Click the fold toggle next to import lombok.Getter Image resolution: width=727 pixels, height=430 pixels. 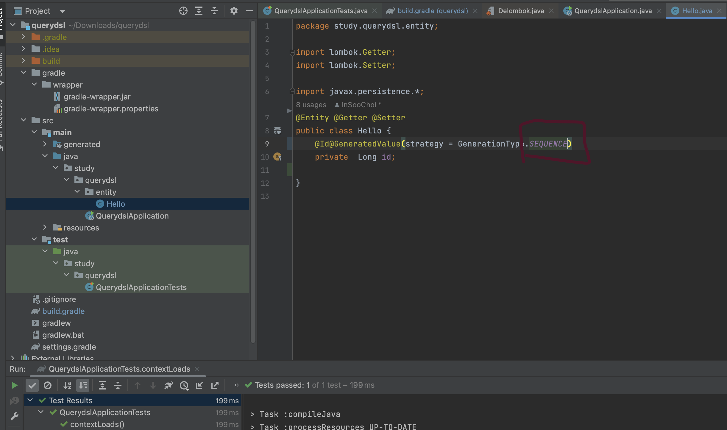pyautogui.click(x=292, y=52)
